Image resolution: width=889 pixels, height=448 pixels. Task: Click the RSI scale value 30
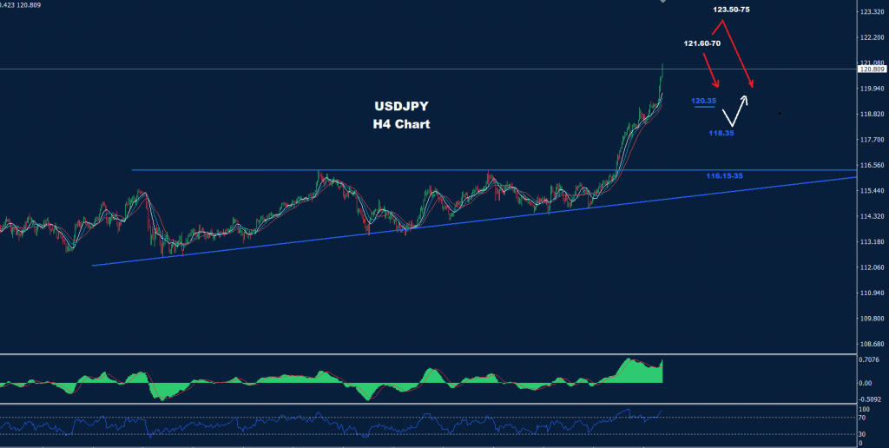(x=864, y=434)
